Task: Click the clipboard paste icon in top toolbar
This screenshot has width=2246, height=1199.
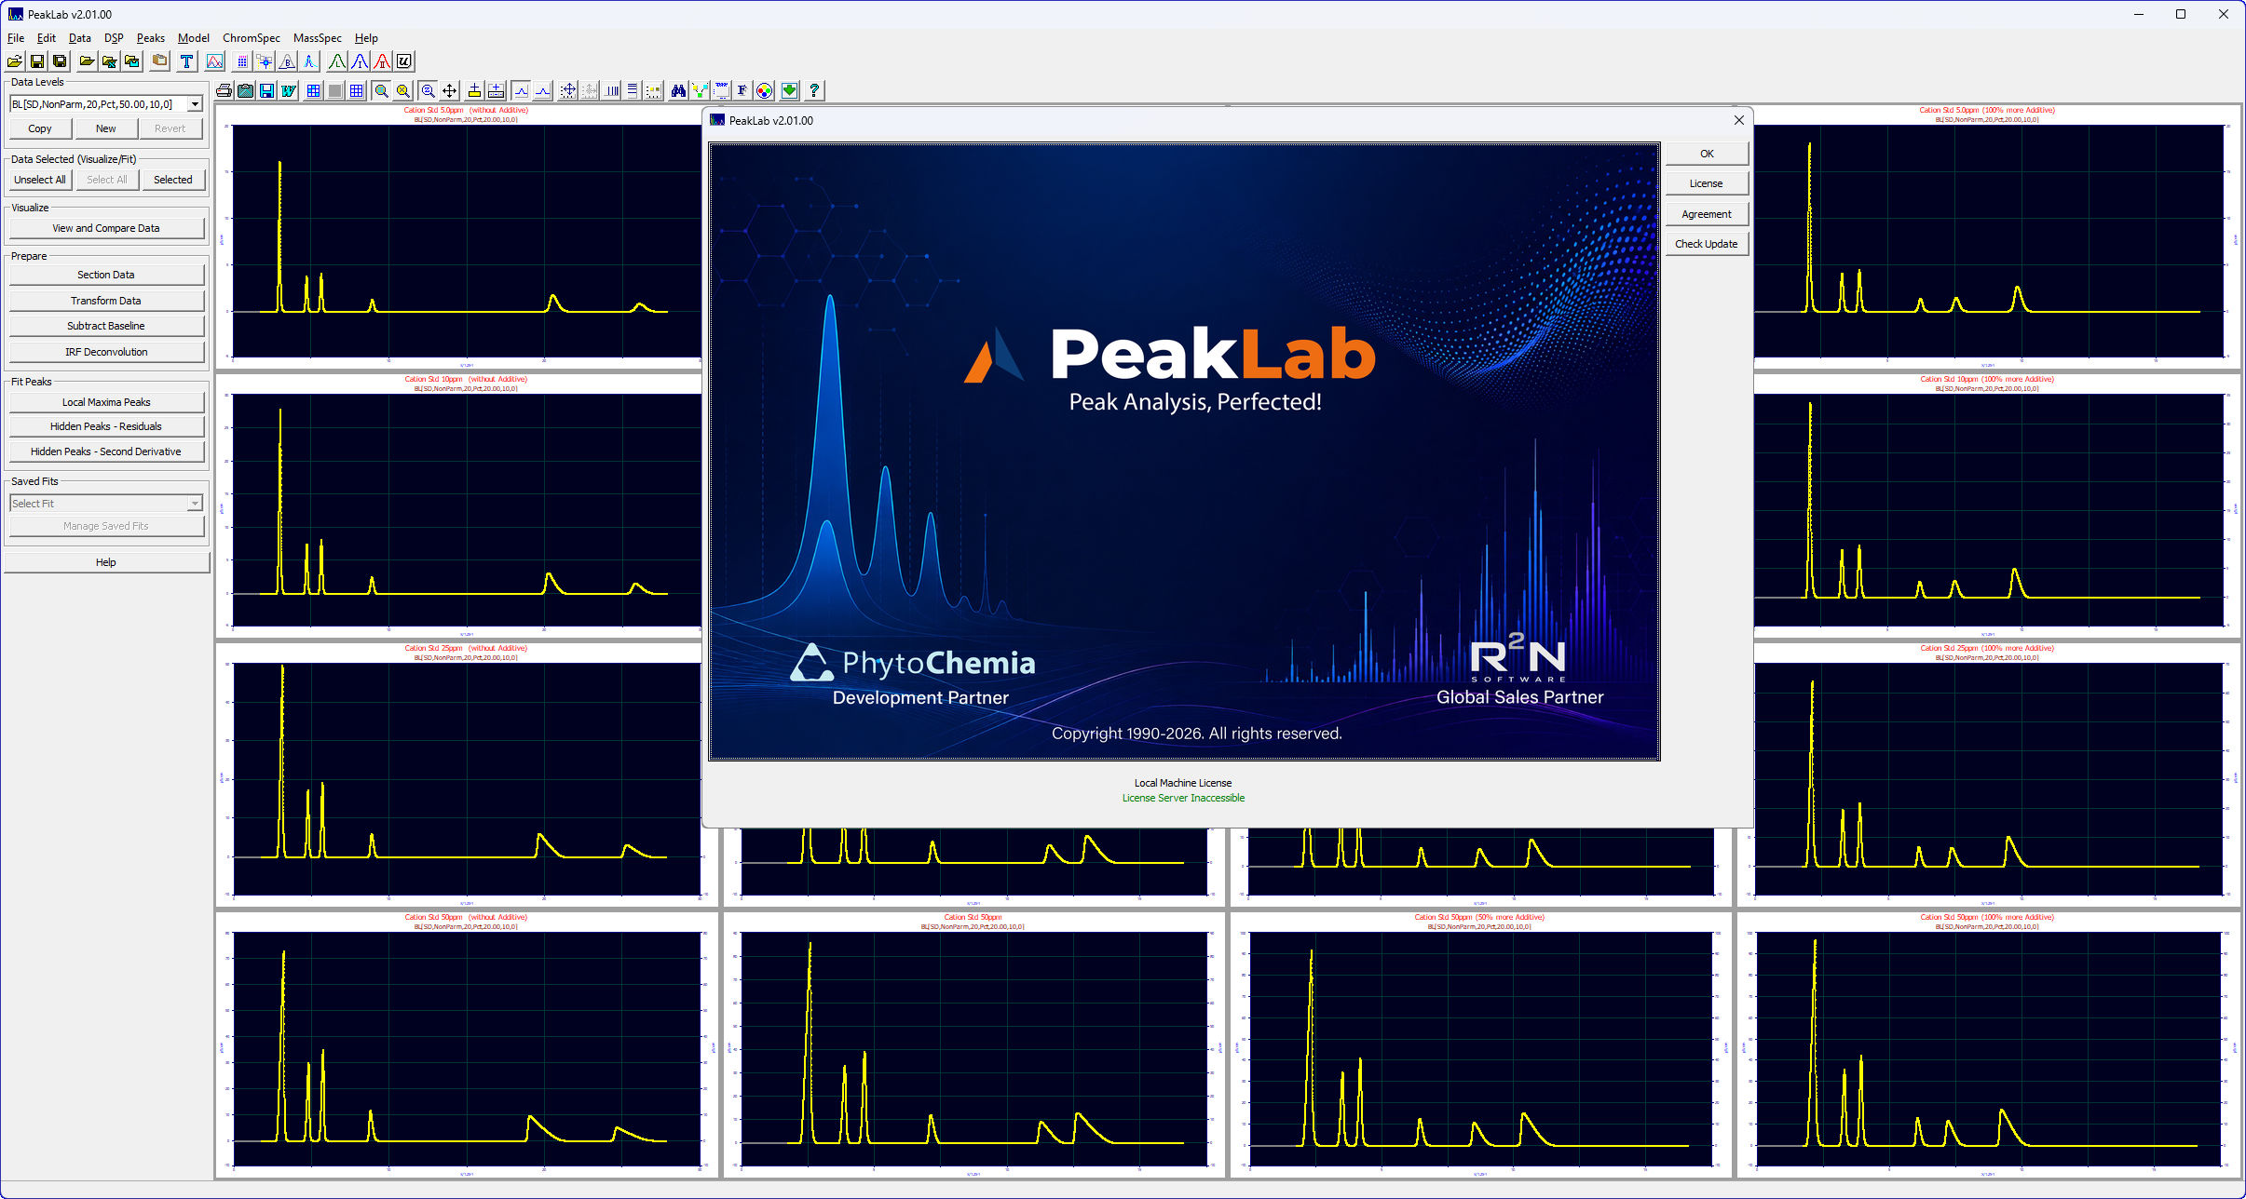Action: 160,61
